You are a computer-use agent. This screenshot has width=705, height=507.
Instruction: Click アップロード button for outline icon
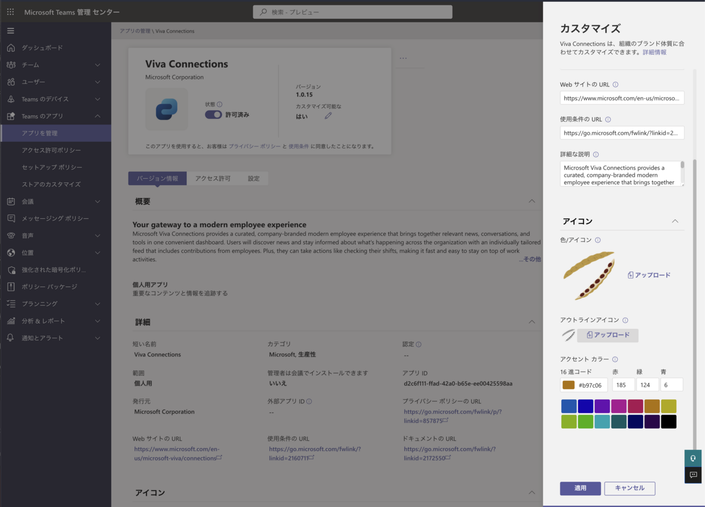click(x=607, y=335)
